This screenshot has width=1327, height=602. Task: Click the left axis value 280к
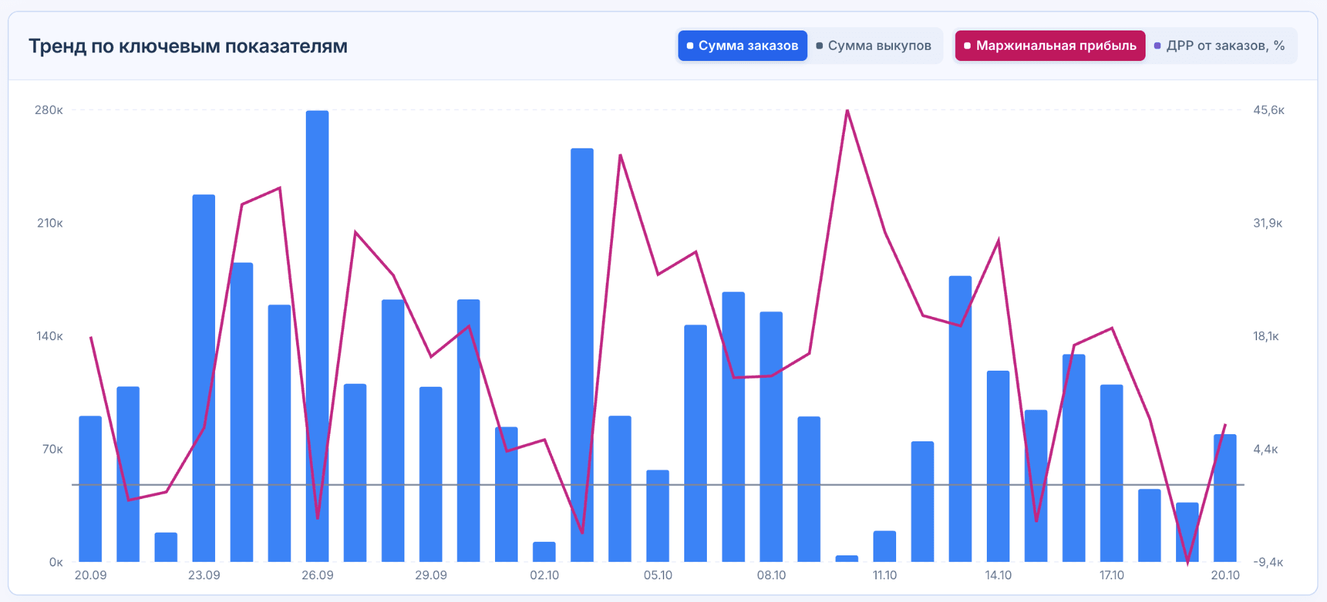click(x=49, y=110)
